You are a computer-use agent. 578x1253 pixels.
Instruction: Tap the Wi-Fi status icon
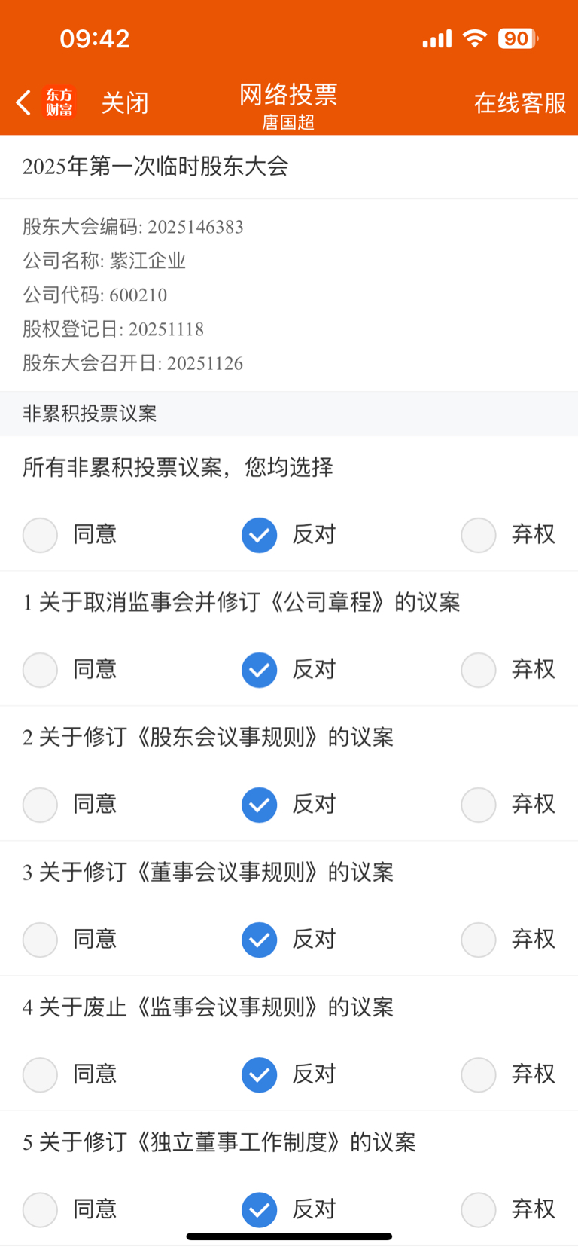pos(475,38)
